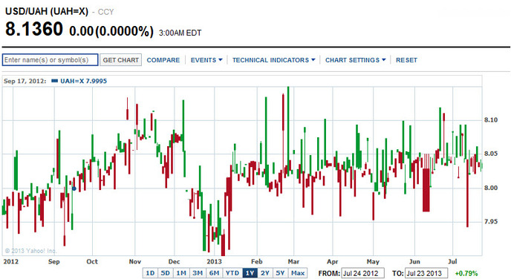Choose the 5Y time range
The image size is (511, 279).
click(280, 273)
